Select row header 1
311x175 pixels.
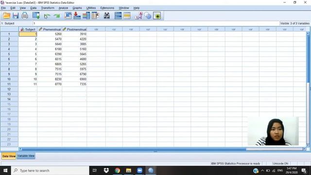click(9, 34)
